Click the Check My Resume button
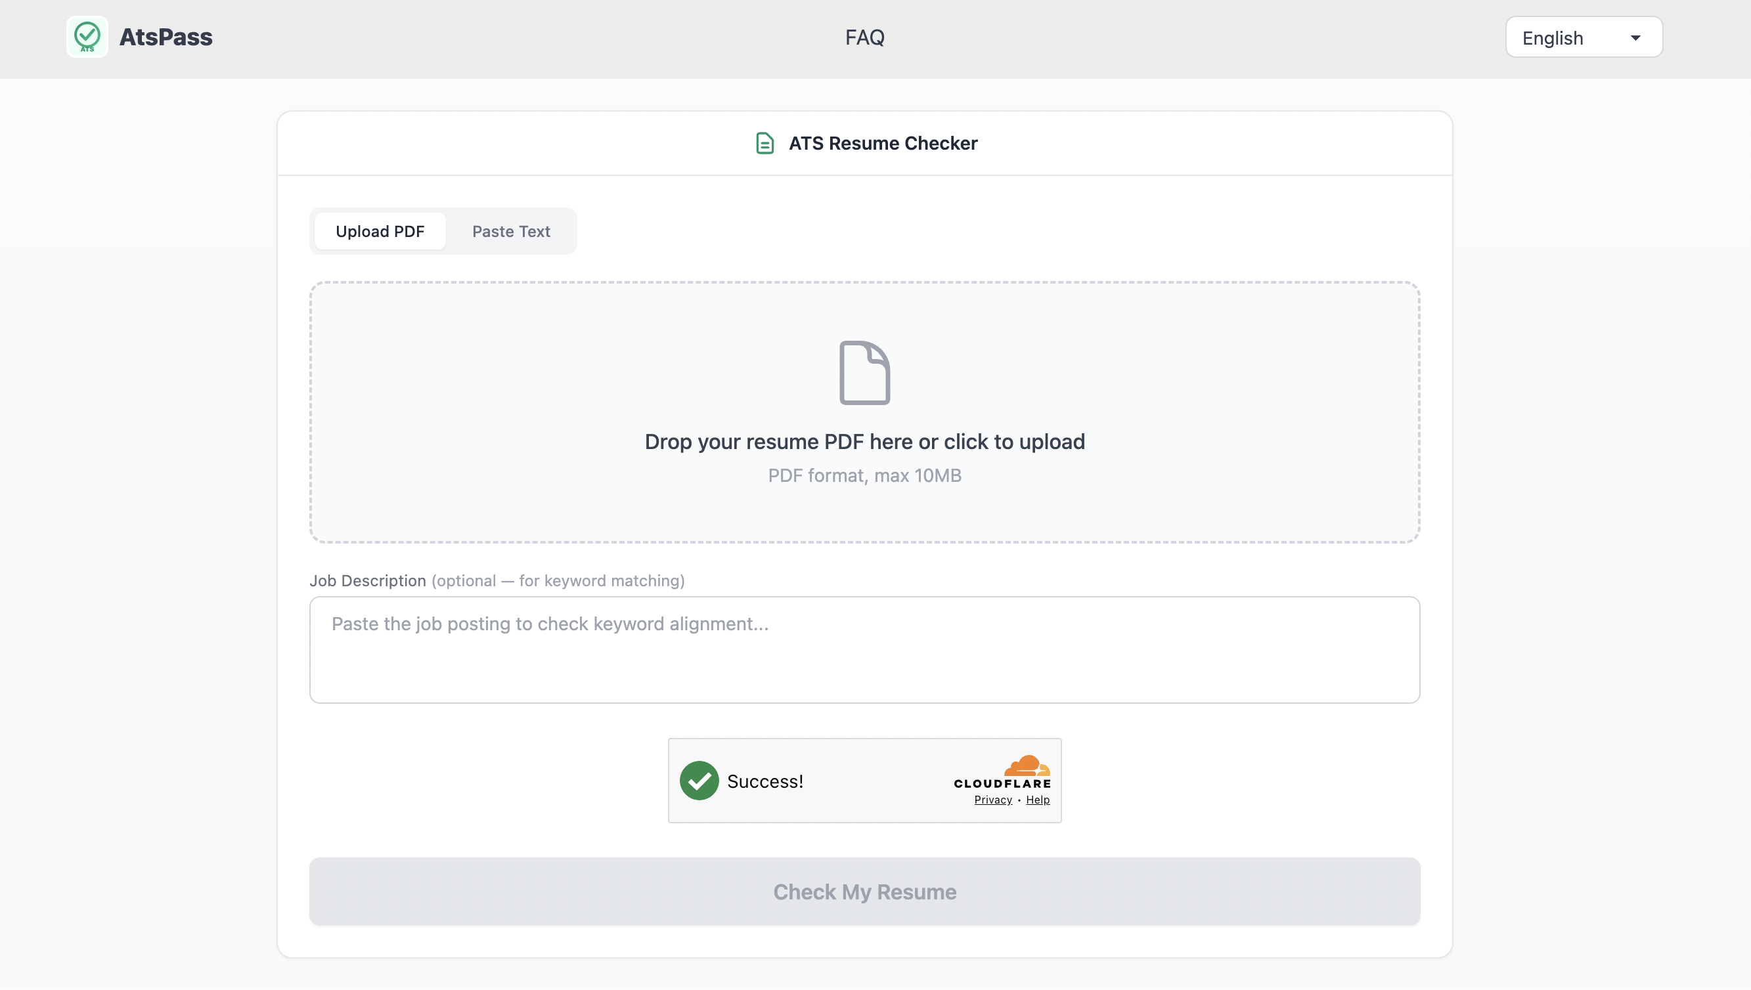 point(864,892)
